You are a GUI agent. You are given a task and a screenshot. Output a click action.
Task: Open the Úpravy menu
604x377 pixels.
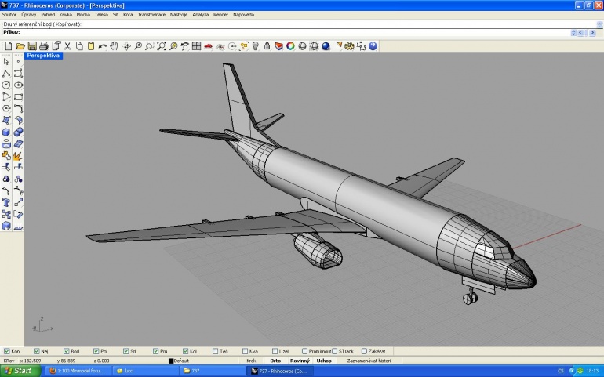click(x=28, y=15)
